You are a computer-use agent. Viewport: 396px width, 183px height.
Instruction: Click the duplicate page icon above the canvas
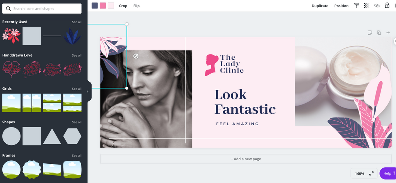pyautogui.click(x=379, y=33)
